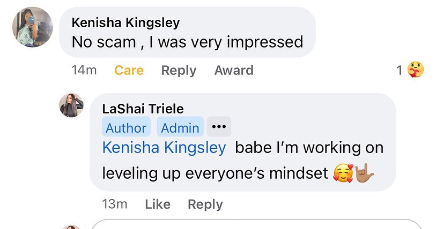The width and height of the screenshot is (436, 229).
Task: Click the 14m timestamp on Kenisha's comment
Action: [84, 70]
